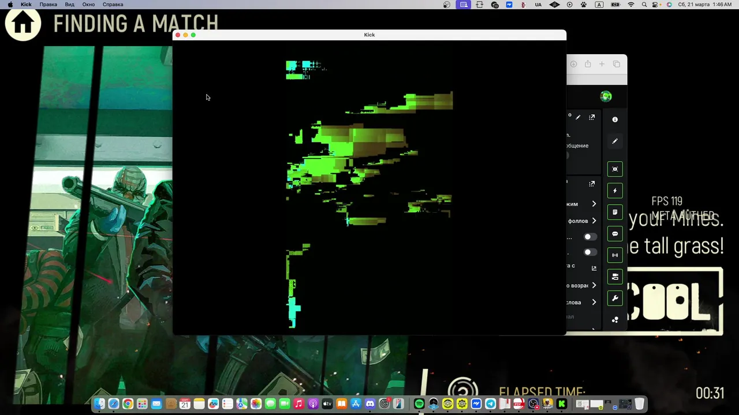The image size is (739, 415).
Task: Expand the 'слова' row chevron
Action: pyautogui.click(x=594, y=302)
